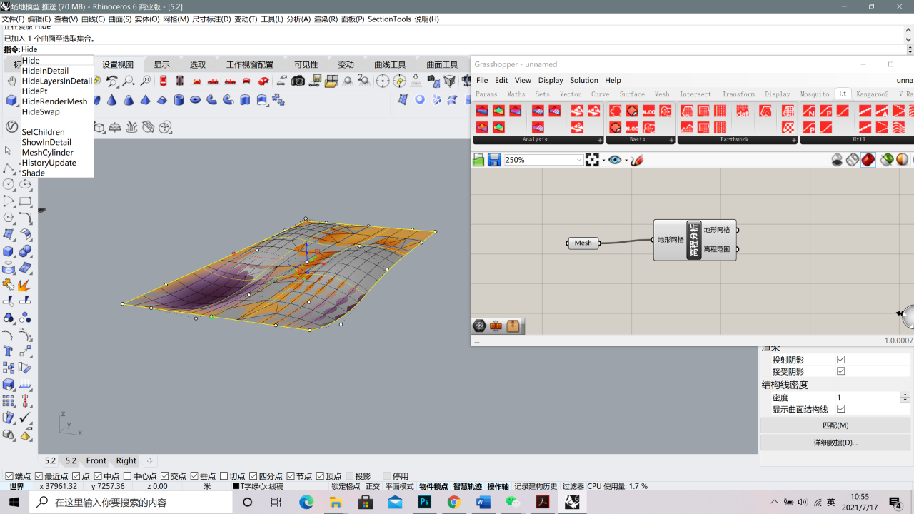This screenshot has height=514, width=914.
Task: Open a Grasshopper file with the green folder icon
Action: (x=478, y=160)
